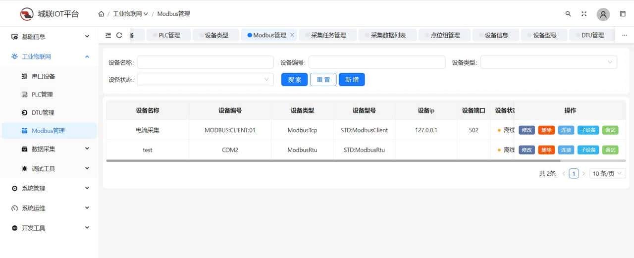Click 修改 for 电流采集 row
This screenshot has width=634, height=258.
pos(527,130)
